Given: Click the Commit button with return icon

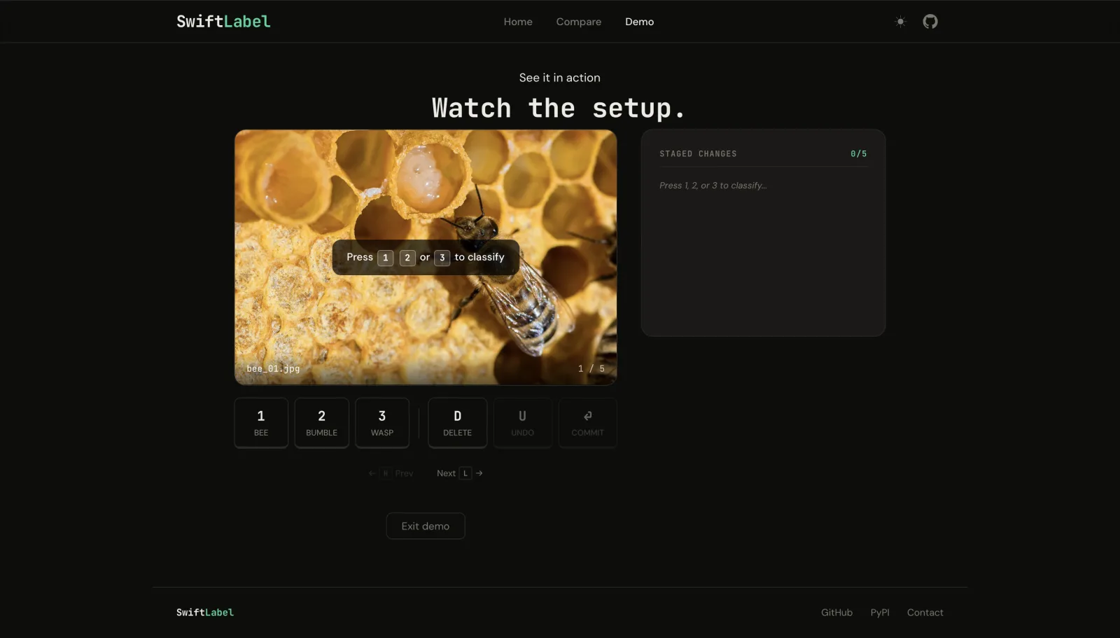Looking at the screenshot, I should point(587,423).
